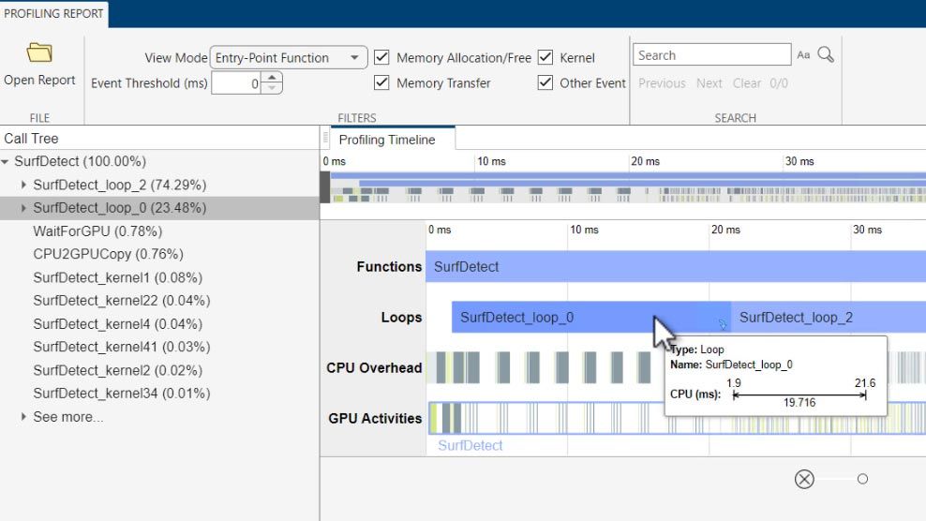The height and width of the screenshot is (521, 926).
Task: Click the GPU Activities row label
Action: (375, 418)
